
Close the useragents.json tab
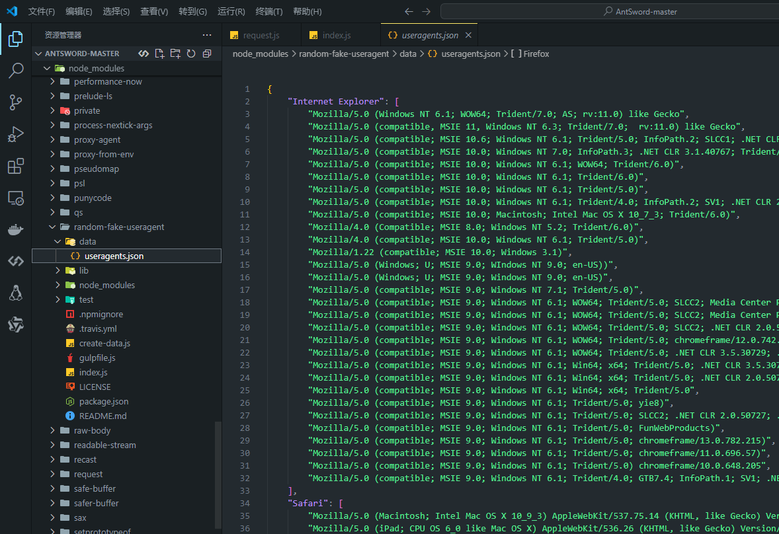pyautogui.click(x=468, y=35)
